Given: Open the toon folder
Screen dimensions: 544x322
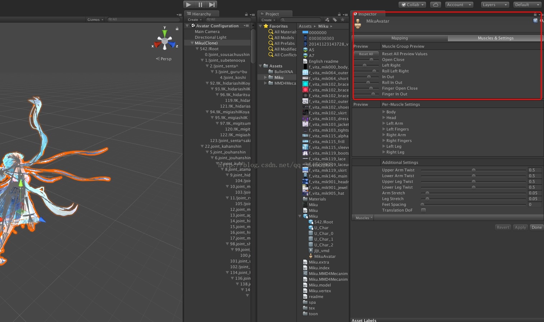Looking at the screenshot, I should click(310, 314).
